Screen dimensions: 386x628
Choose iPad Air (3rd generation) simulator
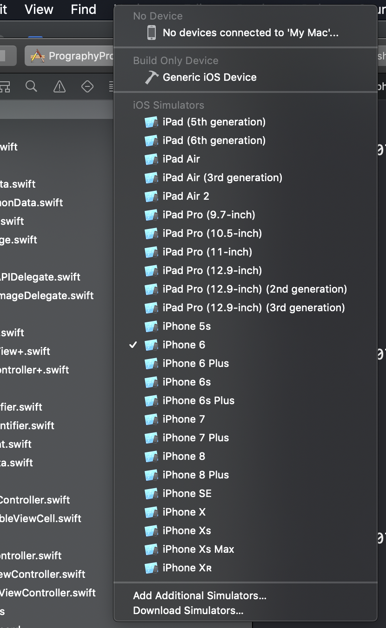[x=245, y=177]
